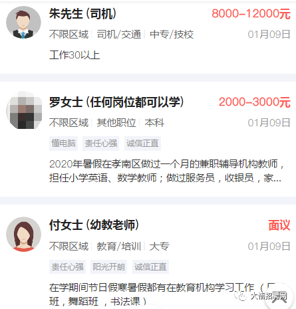Image resolution: width=296 pixels, height=309 pixels.
Task: Open the 朱先生 (司机) resume title
Action: click(x=82, y=14)
